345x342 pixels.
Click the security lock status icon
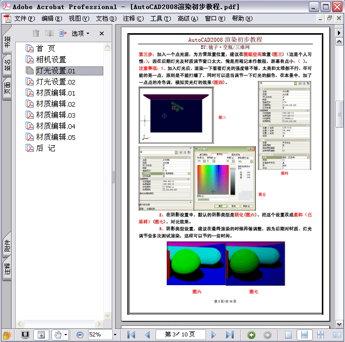[x=7, y=335]
